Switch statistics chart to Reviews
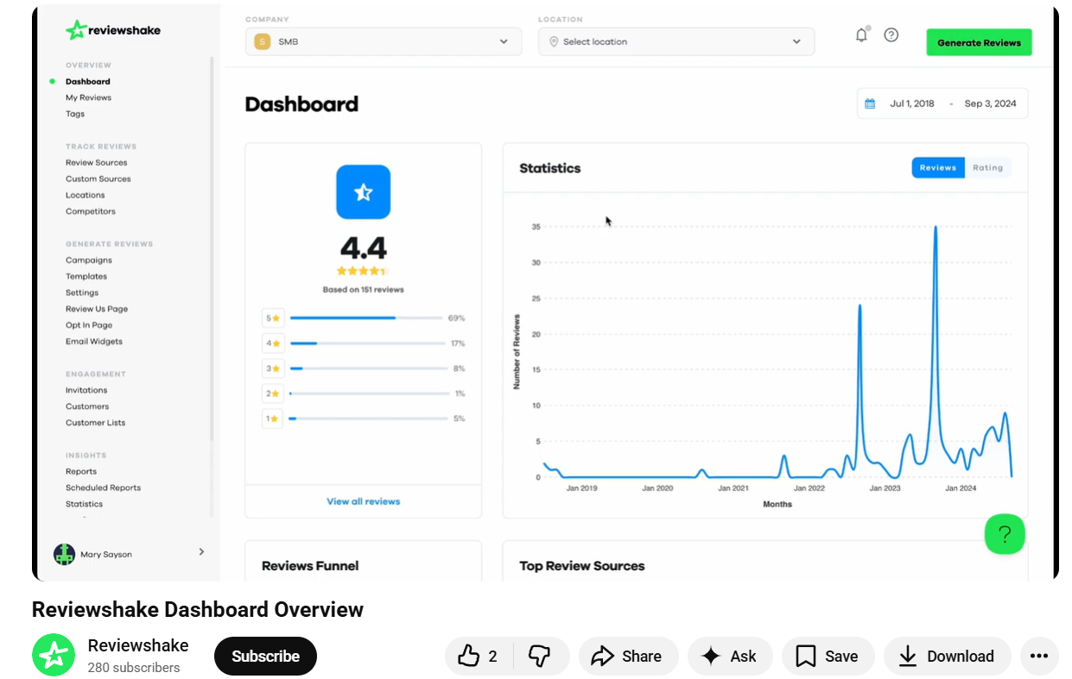Viewport: 1072px width, 679px height. click(x=938, y=168)
